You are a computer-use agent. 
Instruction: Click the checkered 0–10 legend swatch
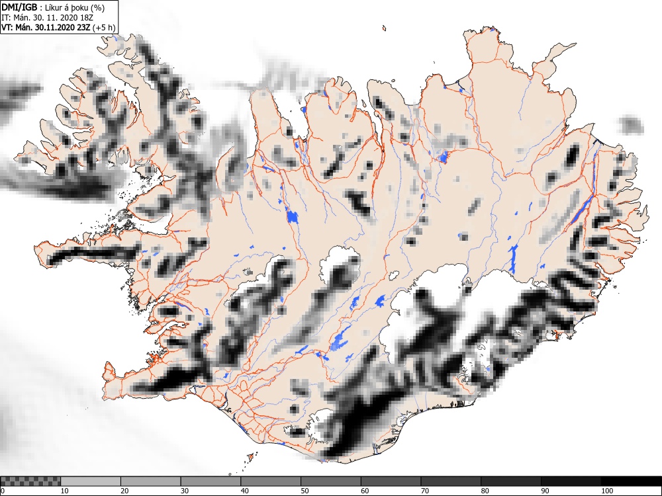[x=30, y=481]
